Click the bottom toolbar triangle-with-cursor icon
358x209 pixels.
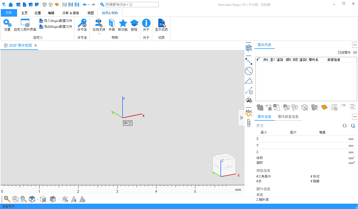tap(74, 199)
